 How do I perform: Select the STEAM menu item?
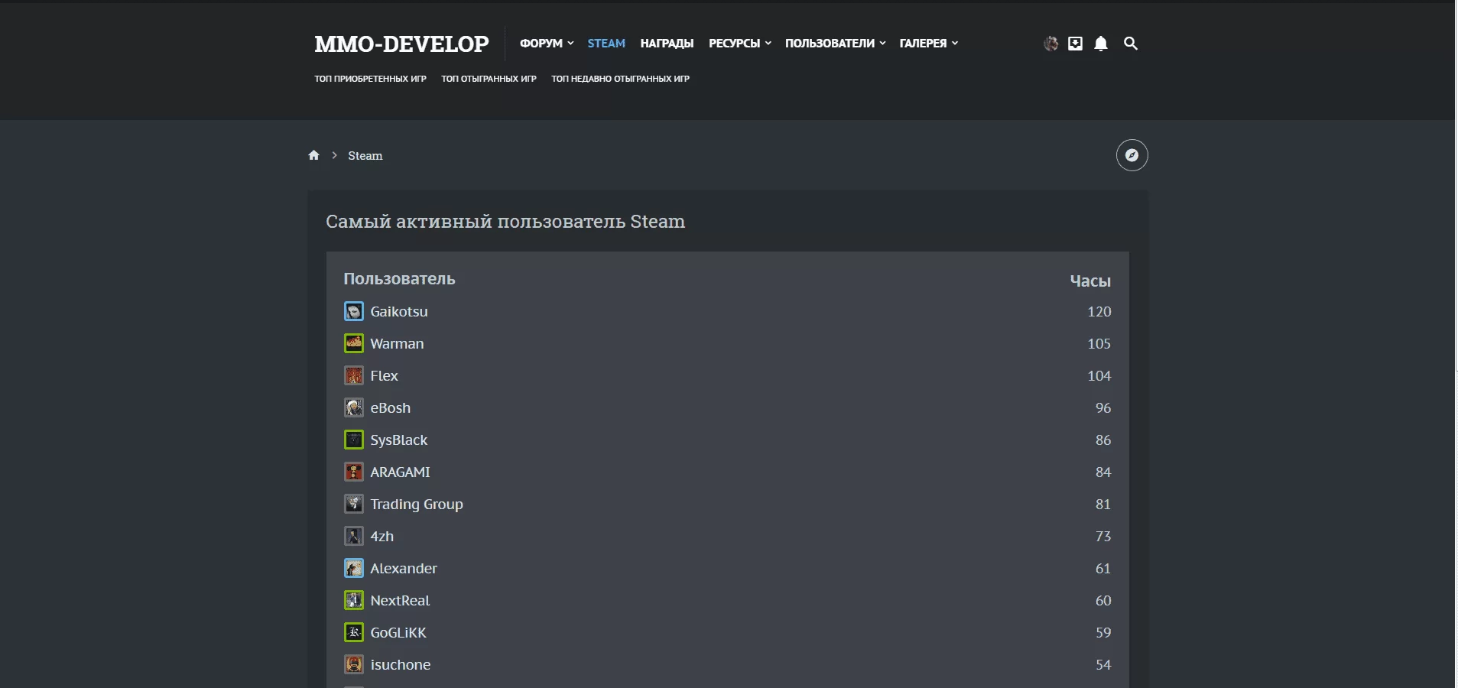(606, 44)
